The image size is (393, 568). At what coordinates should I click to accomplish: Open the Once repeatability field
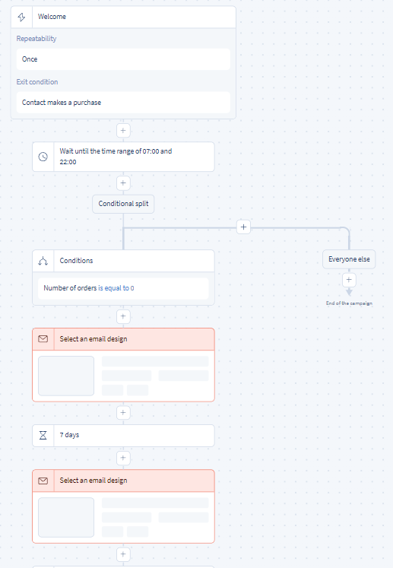point(123,59)
